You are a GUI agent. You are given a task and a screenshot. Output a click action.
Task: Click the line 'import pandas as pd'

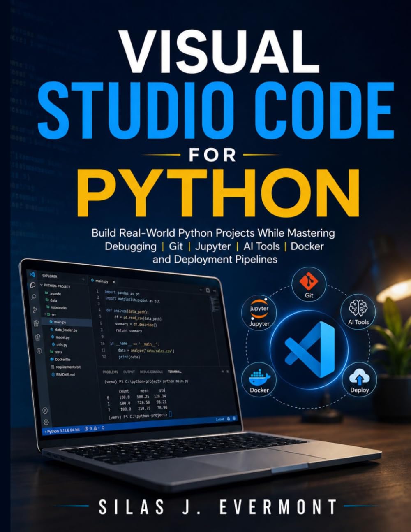point(122,293)
